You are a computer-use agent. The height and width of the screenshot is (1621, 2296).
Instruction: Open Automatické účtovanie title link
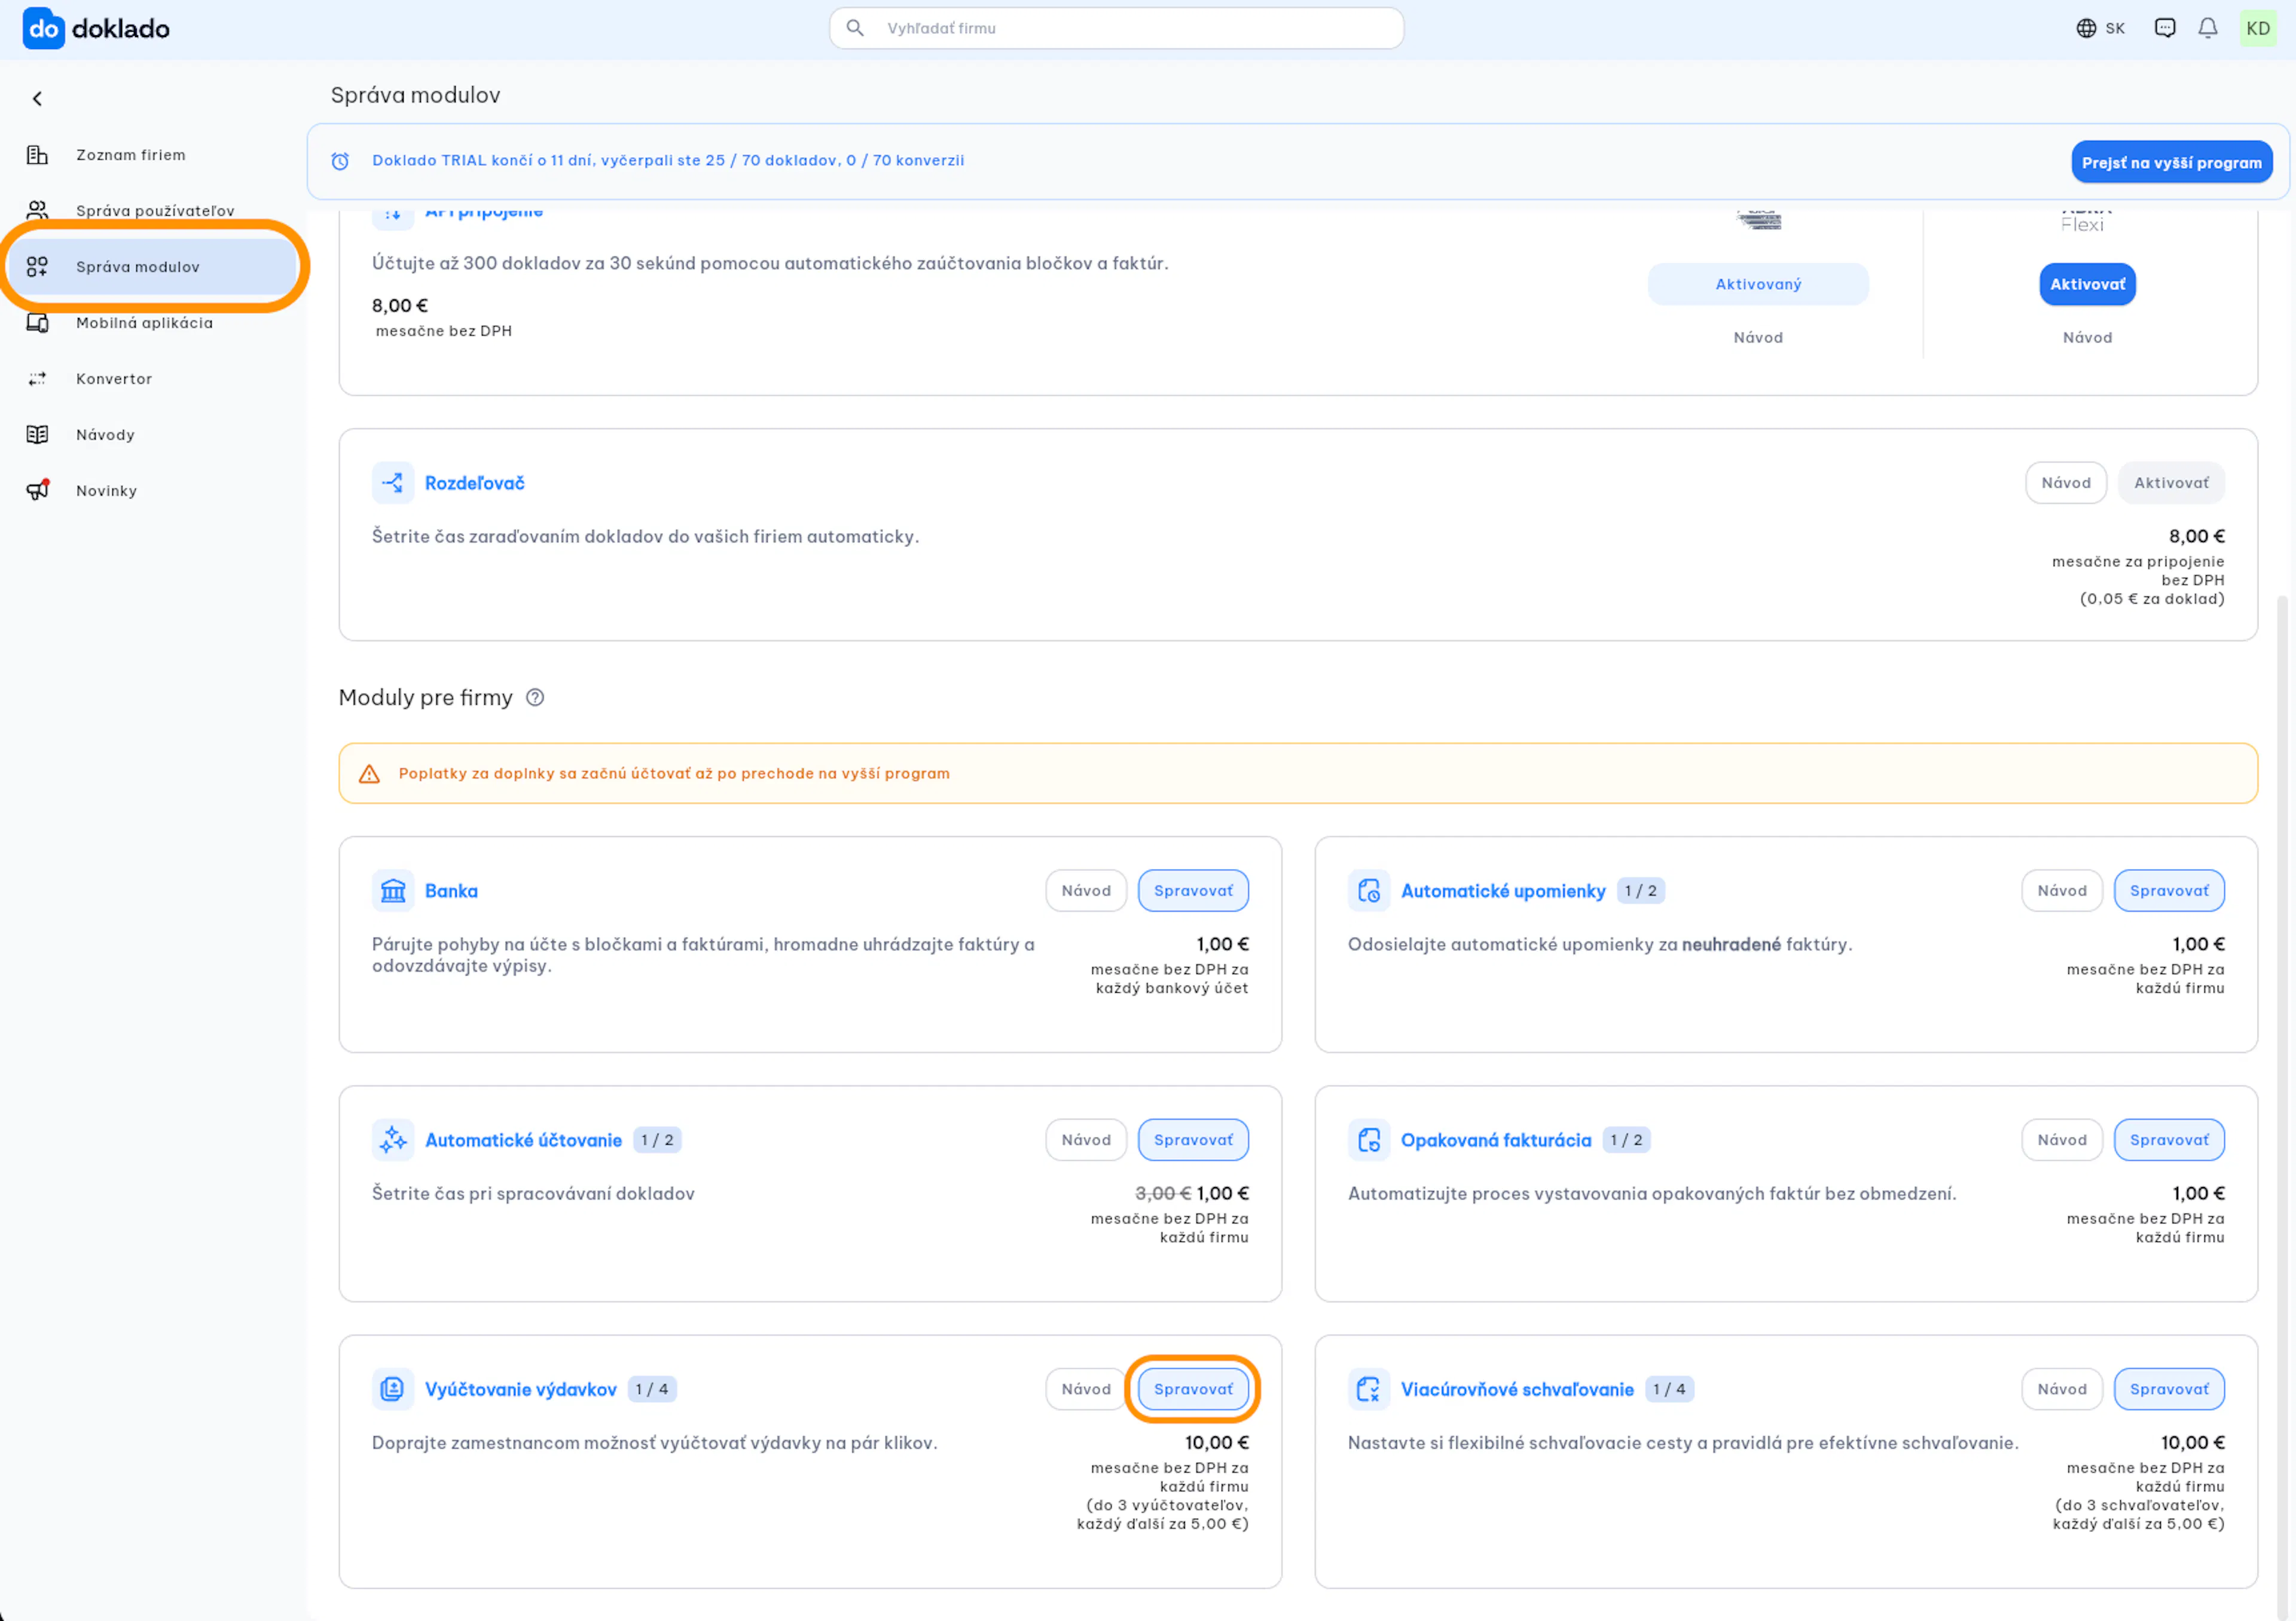click(x=523, y=1139)
